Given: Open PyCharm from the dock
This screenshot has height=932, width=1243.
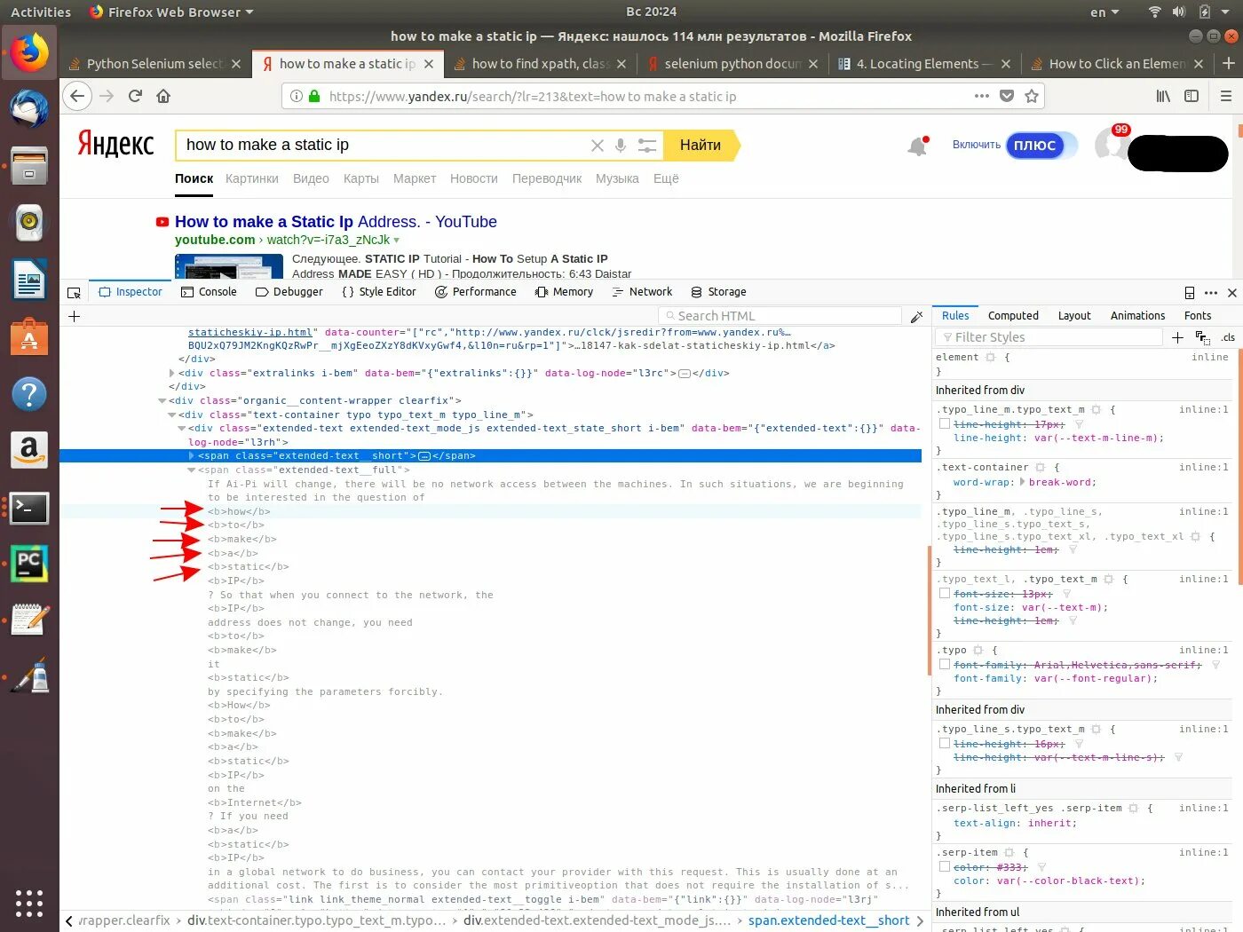Looking at the screenshot, I should click(29, 564).
